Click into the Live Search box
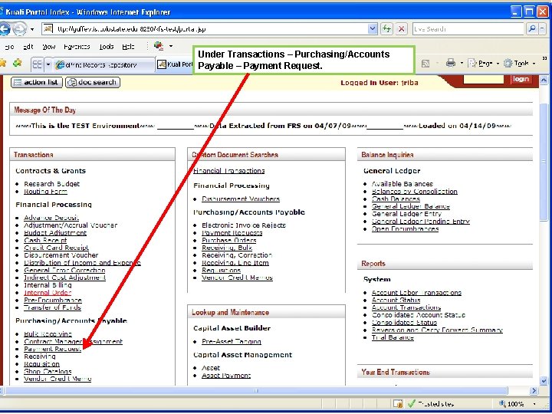 468,29
